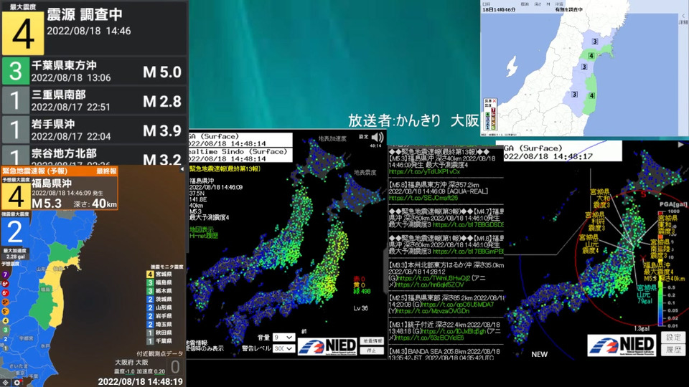The image size is (689, 387).
Task: Open the t.co/qpC6U5MDA7 link
Action: click(458, 305)
